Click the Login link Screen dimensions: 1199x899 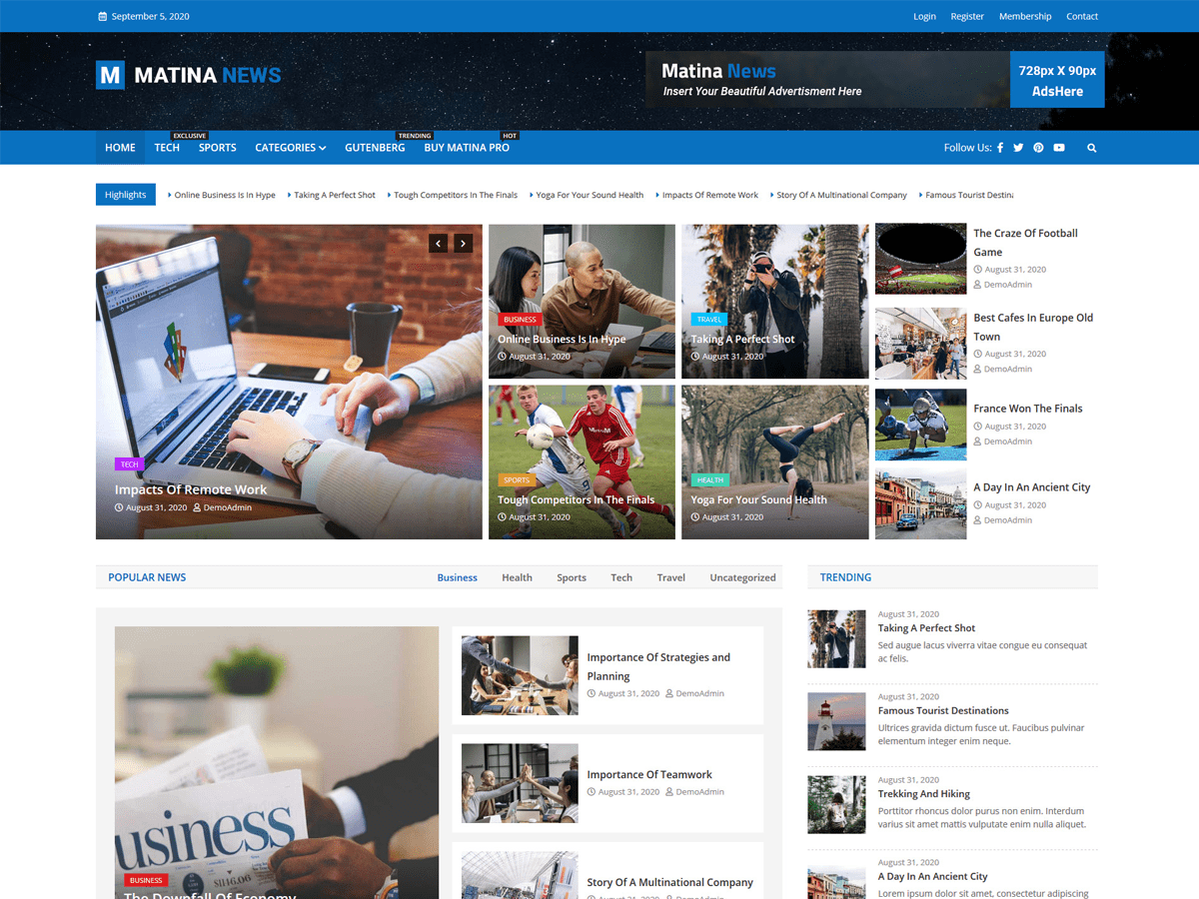924,16
